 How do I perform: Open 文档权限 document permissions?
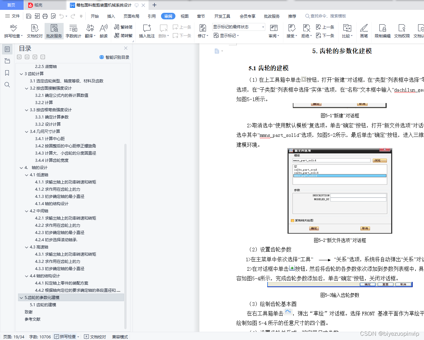(402, 31)
